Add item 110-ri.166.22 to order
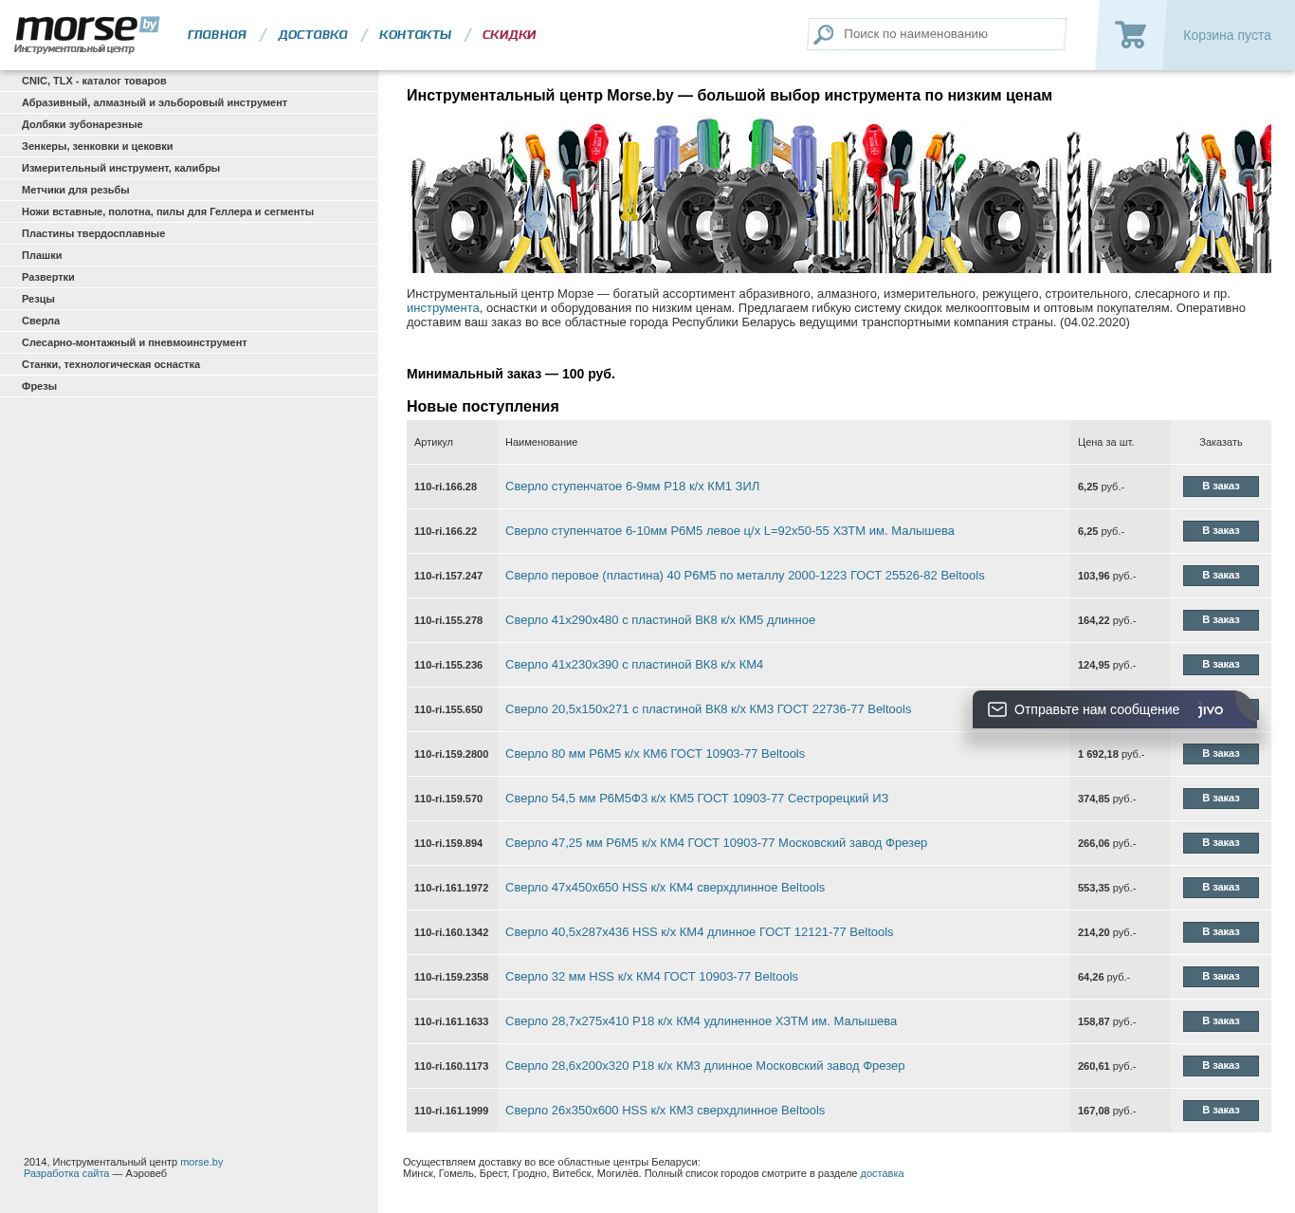The width and height of the screenshot is (1295, 1213). tap(1221, 531)
